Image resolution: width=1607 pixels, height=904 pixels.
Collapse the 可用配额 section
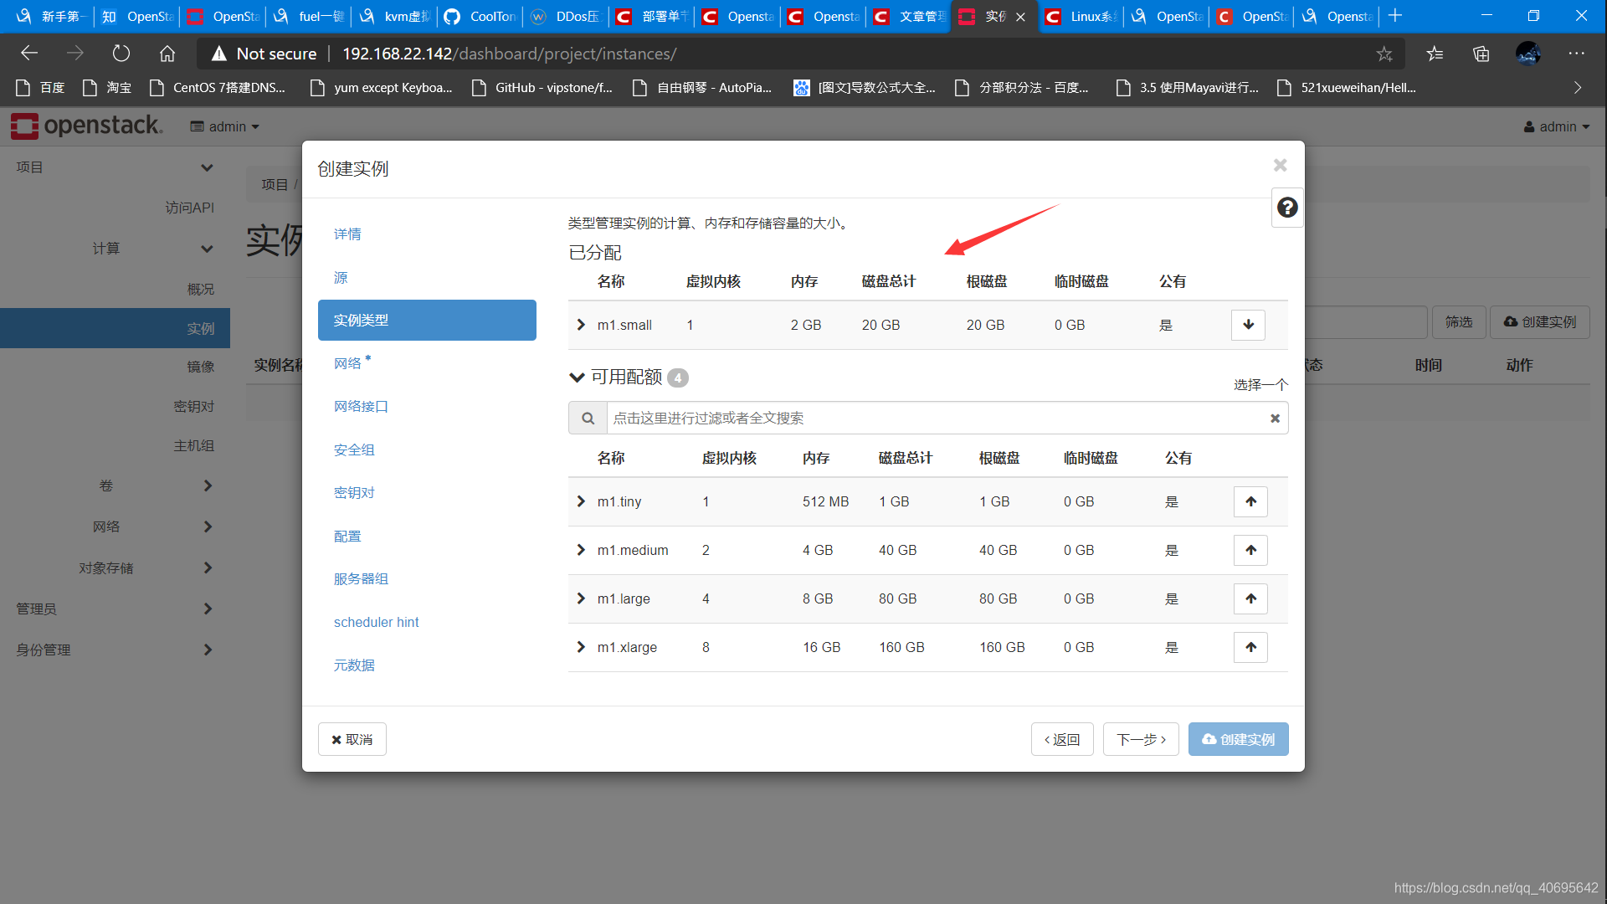pos(577,378)
